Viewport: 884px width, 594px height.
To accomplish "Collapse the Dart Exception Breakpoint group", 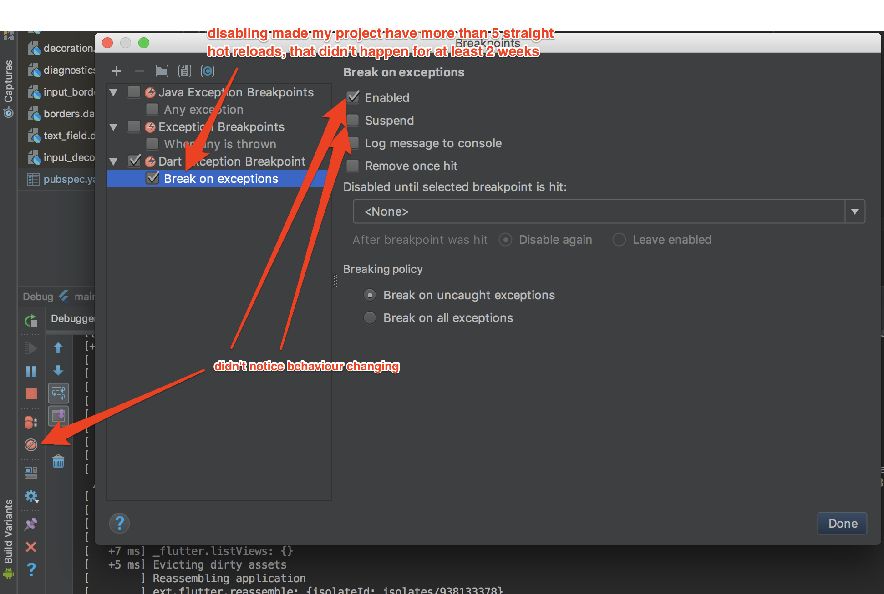I will point(113,161).
